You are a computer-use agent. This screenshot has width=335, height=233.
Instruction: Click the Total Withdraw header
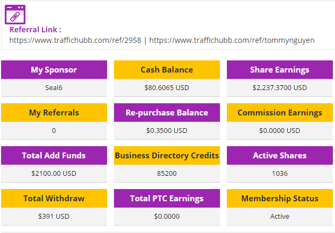54,199
